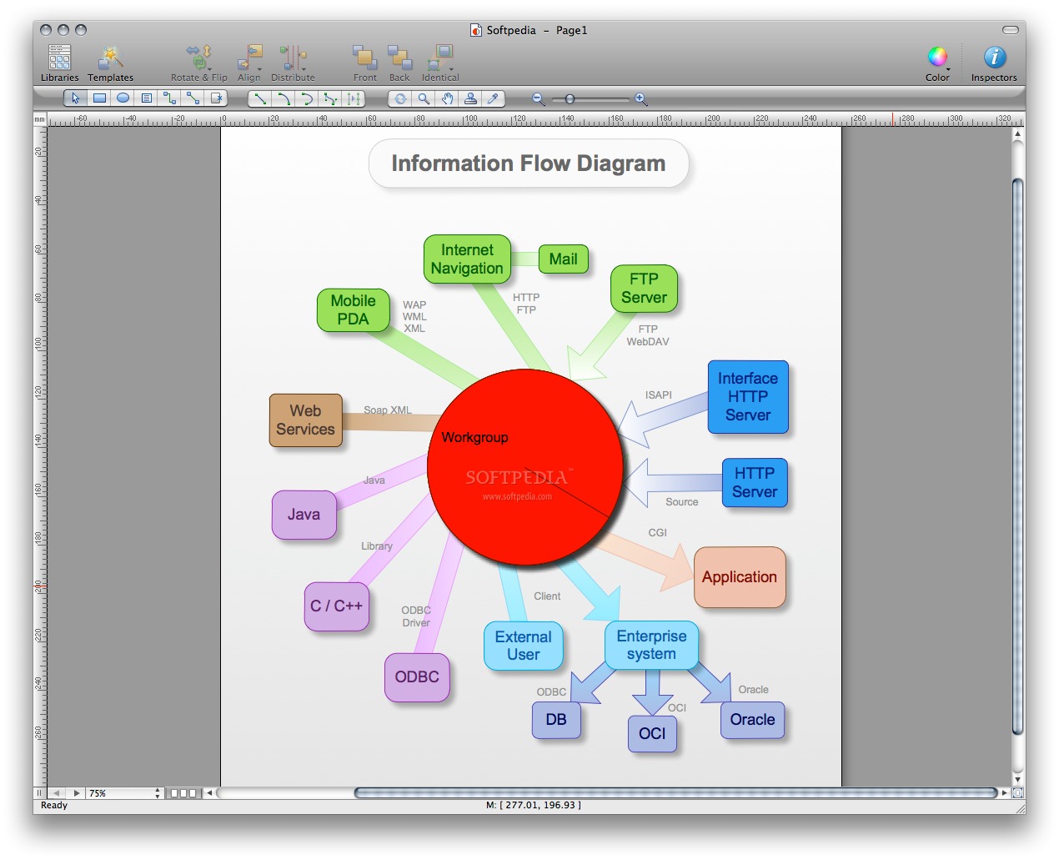Select the ellipse shape tool
Image resolution: width=1059 pixels, height=860 pixels.
coord(123,98)
